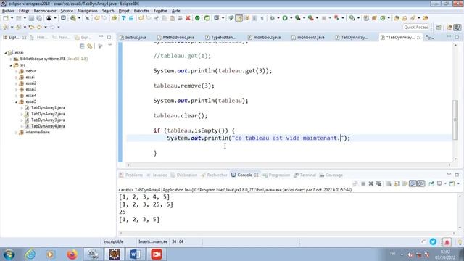
Task: Click the blue T toolbar icon
Action: pyautogui.click(x=123, y=18)
